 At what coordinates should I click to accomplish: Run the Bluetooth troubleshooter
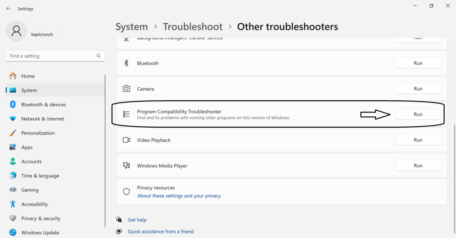tap(418, 63)
